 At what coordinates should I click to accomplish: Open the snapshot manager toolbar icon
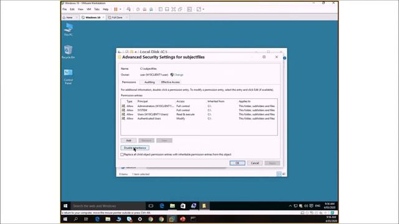[x=151, y=9]
